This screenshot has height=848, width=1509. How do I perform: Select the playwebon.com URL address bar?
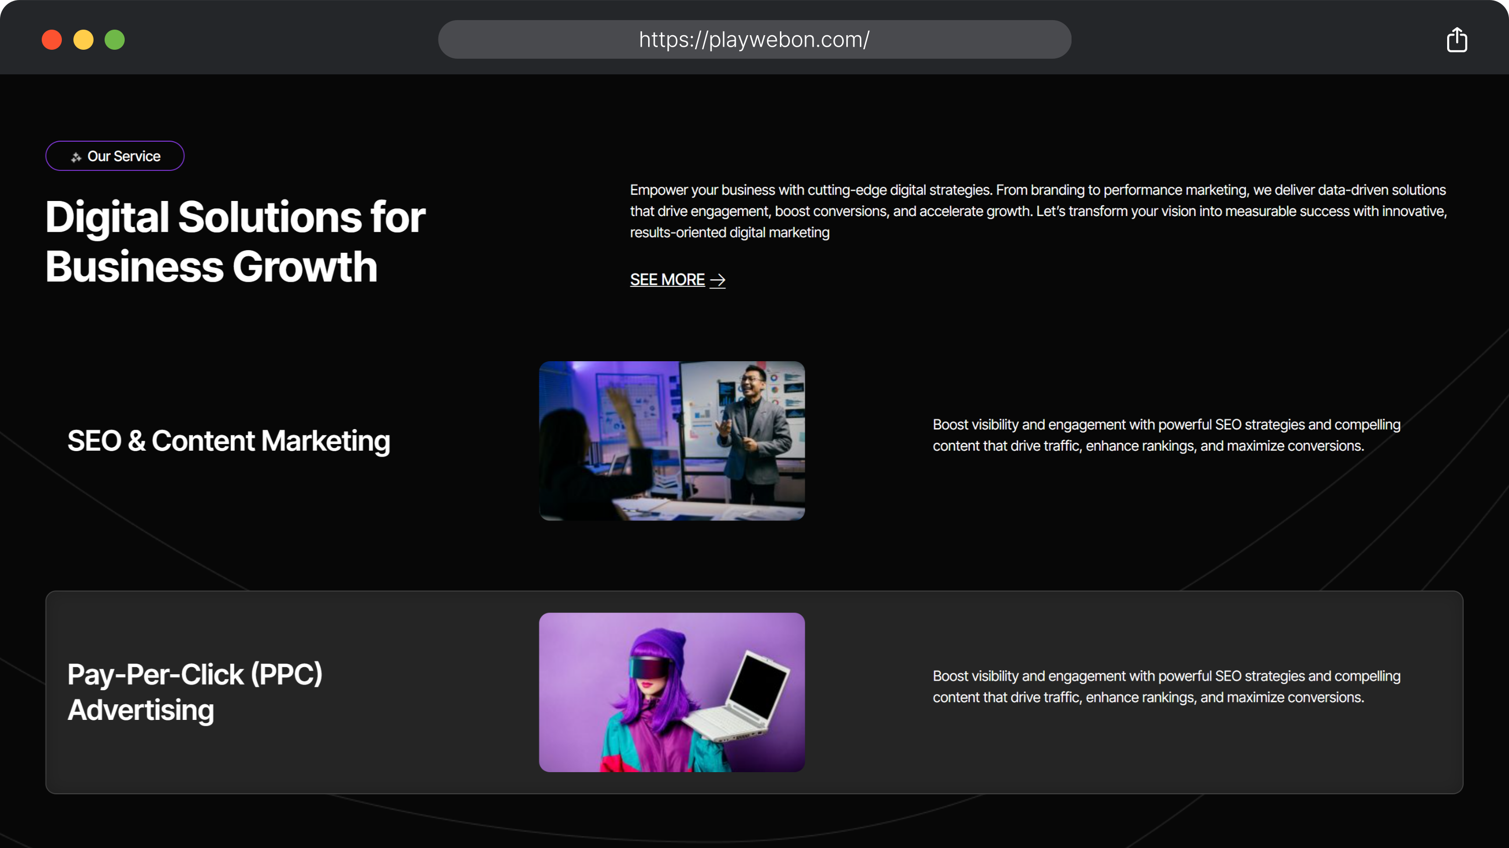[x=754, y=40]
